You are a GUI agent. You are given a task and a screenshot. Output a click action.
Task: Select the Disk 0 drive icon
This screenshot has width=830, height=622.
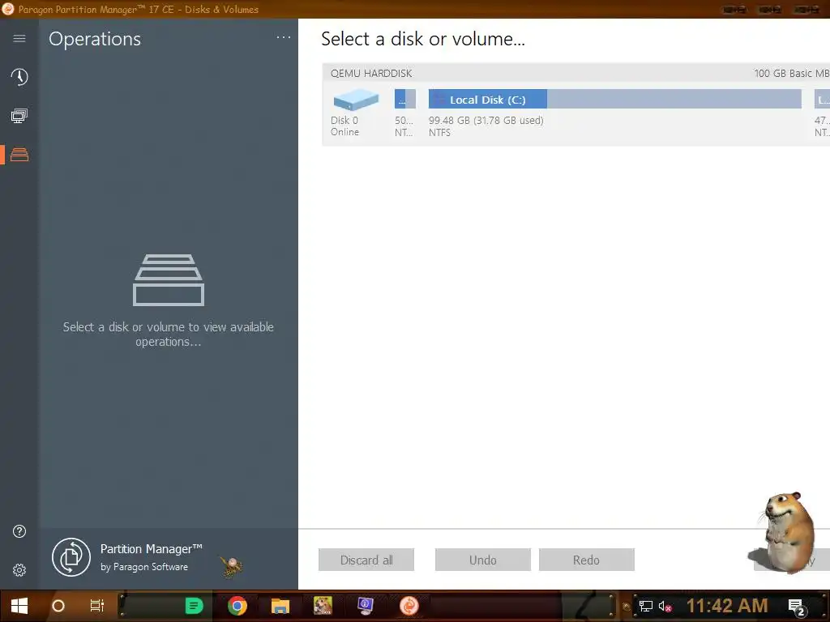tap(356, 100)
